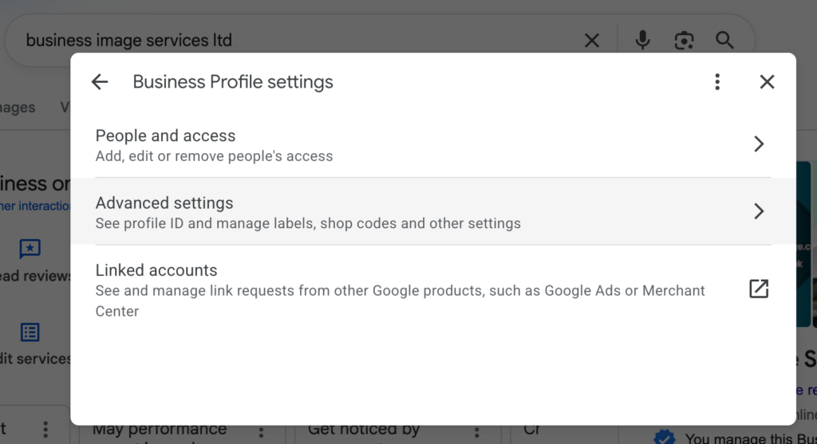Open Linked accounts external link icon
The image size is (817, 444).
pos(759,289)
